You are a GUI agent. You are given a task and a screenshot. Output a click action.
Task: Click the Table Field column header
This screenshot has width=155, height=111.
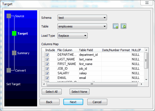click(90, 50)
